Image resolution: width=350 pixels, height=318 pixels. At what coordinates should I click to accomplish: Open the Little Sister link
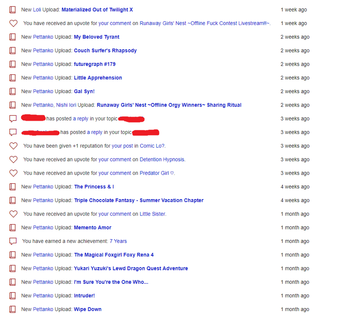pos(152,214)
